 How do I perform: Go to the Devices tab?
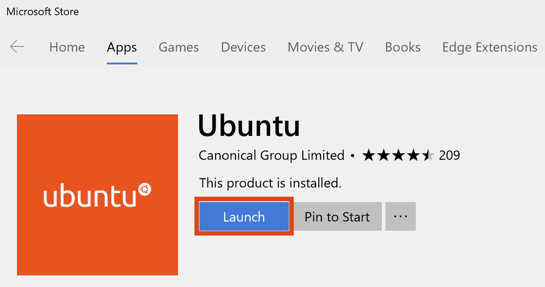(x=243, y=47)
